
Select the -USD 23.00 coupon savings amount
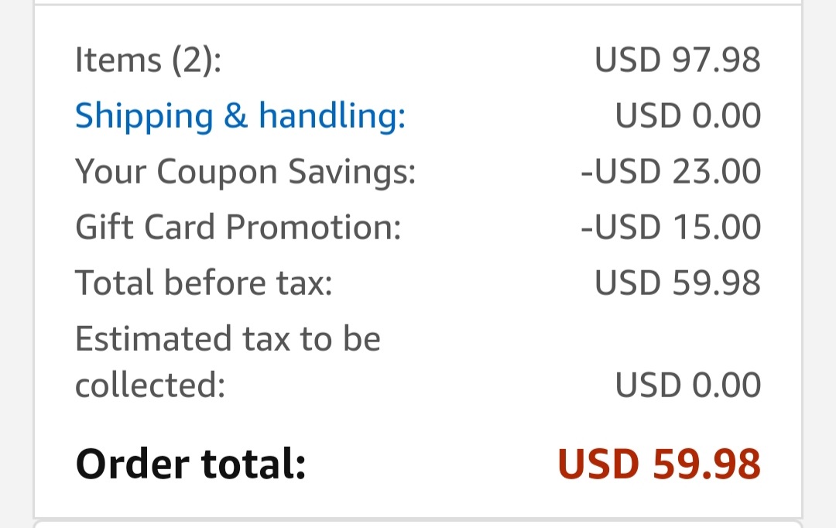[670, 171]
